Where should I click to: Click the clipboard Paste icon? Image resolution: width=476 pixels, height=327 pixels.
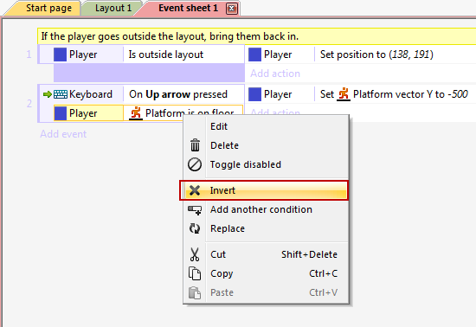pyautogui.click(x=194, y=292)
